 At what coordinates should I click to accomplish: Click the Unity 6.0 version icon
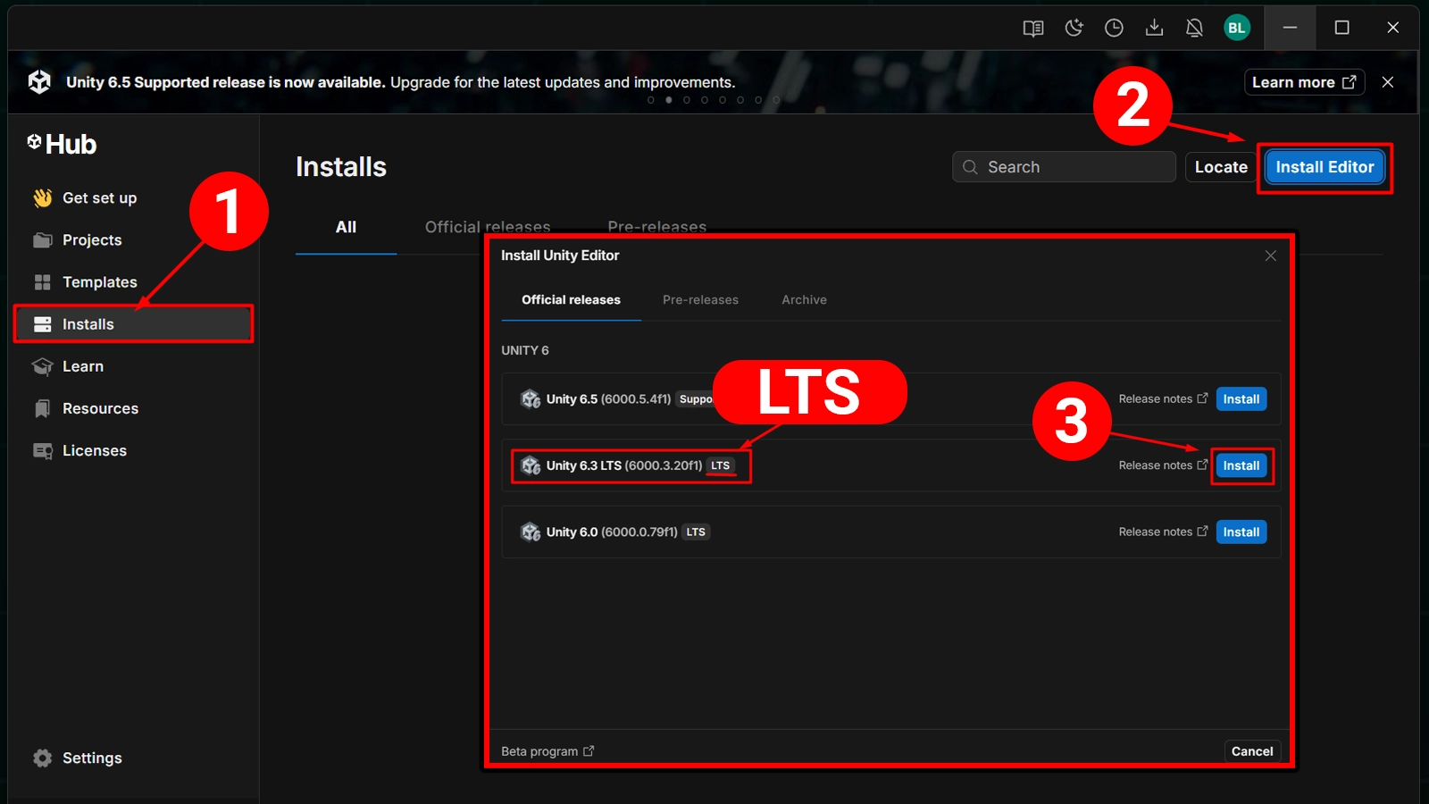(531, 532)
